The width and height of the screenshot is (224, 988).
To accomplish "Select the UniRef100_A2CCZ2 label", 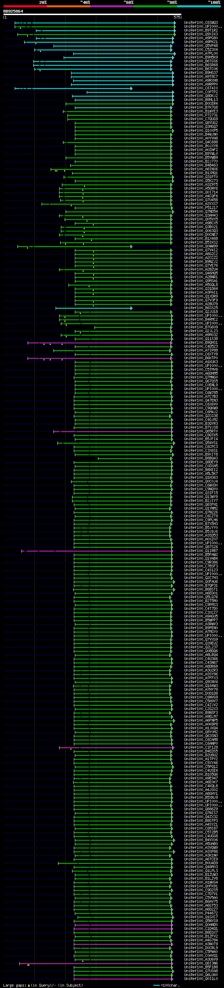I will (x=201, y=258).
